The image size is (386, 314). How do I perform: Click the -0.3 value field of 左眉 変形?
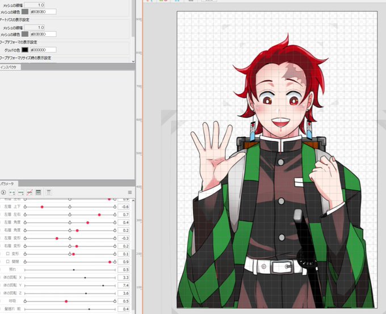(x=123, y=238)
